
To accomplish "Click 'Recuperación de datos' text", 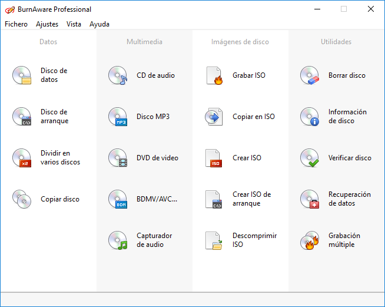I will [350, 199].
